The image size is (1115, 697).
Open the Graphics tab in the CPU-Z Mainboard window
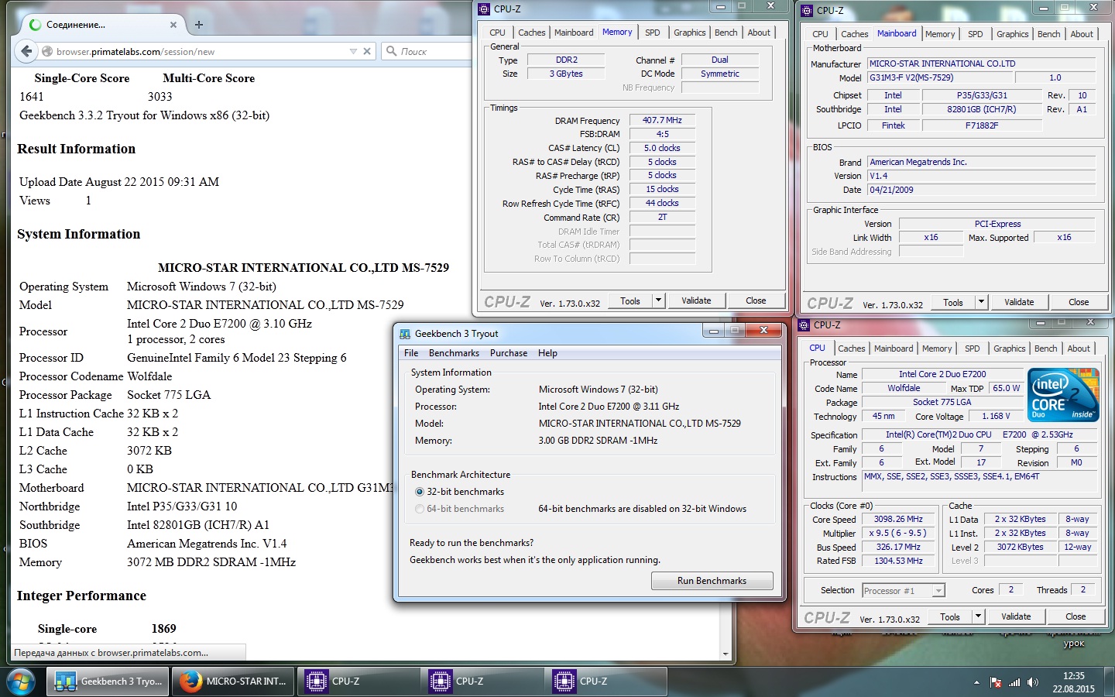click(1013, 34)
